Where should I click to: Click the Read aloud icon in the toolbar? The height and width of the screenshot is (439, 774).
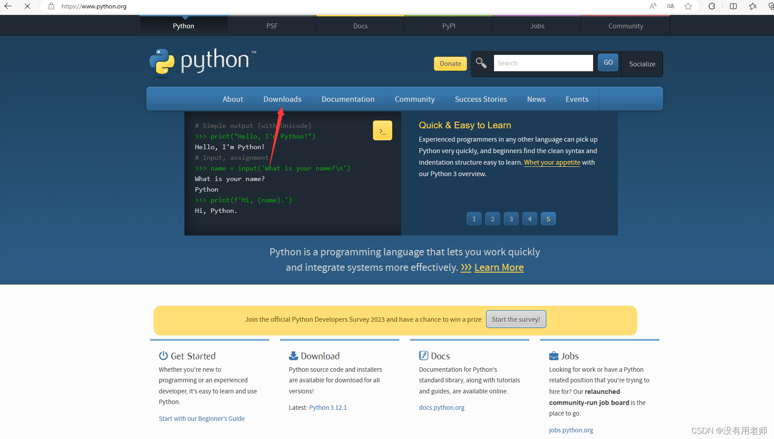click(653, 6)
